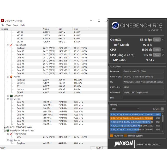Click the Info input field

143,98
